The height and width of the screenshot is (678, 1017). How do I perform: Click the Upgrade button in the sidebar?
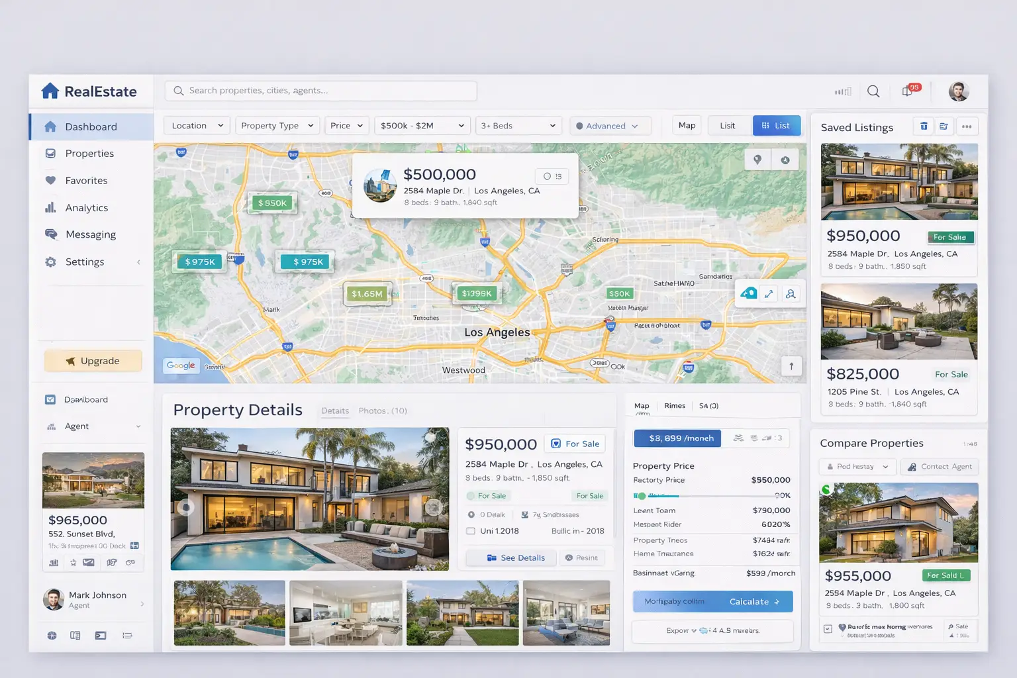pos(93,360)
